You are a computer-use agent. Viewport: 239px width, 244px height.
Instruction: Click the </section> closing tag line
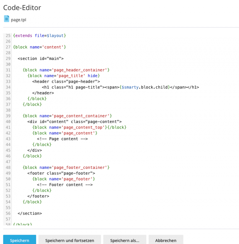tap(30, 213)
